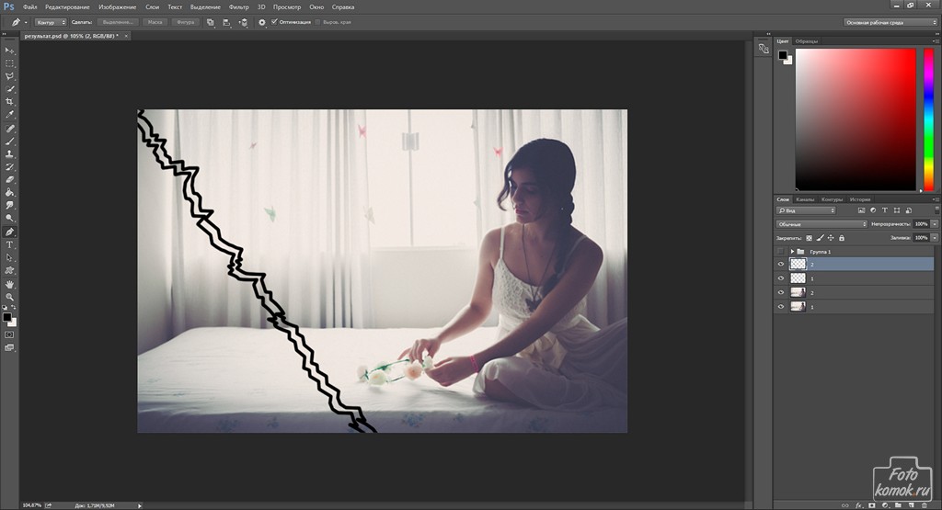The image size is (942, 510).
Task: Select the bottom layer 1 thumbnail
Action: coord(798,306)
